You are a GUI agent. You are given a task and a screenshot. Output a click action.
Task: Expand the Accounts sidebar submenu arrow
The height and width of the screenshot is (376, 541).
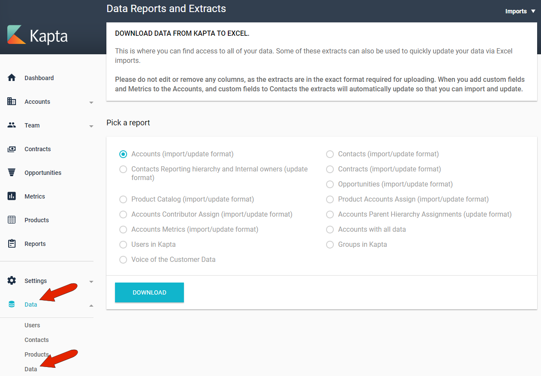[91, 103]
